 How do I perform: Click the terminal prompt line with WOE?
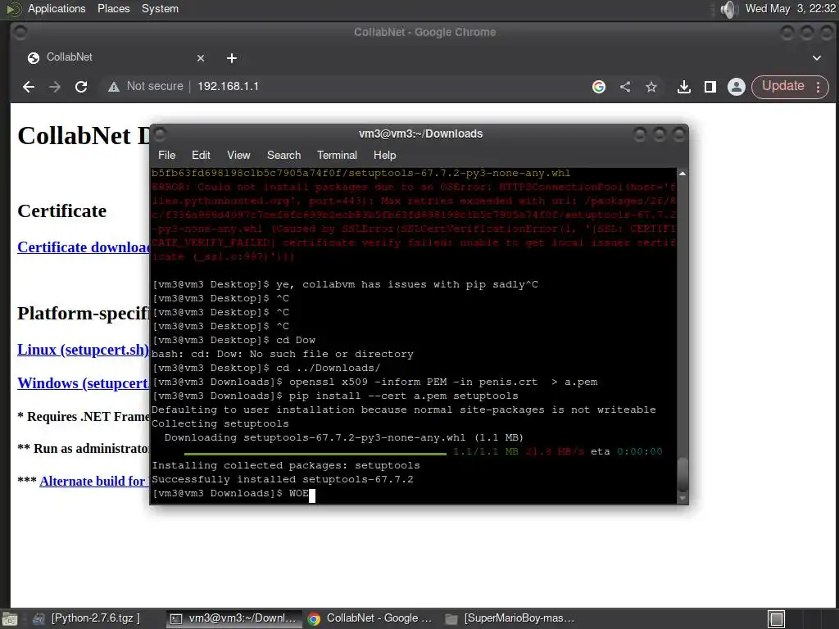coord(234,493)
